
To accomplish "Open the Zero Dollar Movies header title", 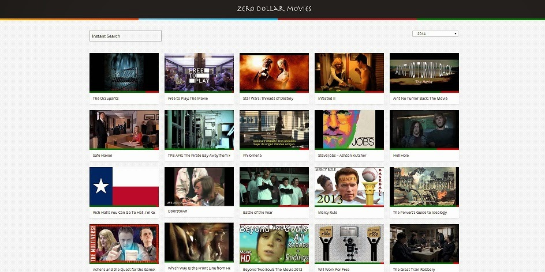I will click(274, 9).
